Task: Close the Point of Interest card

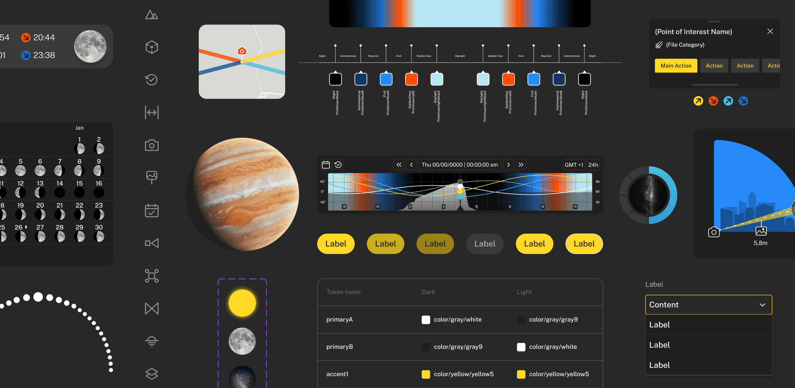Action: [770, 31]
